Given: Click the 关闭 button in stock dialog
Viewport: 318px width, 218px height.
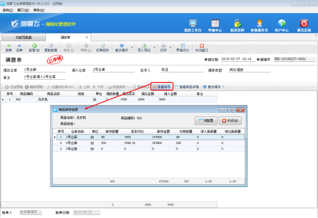Looking at the screenshot, I should pos(230,120).
